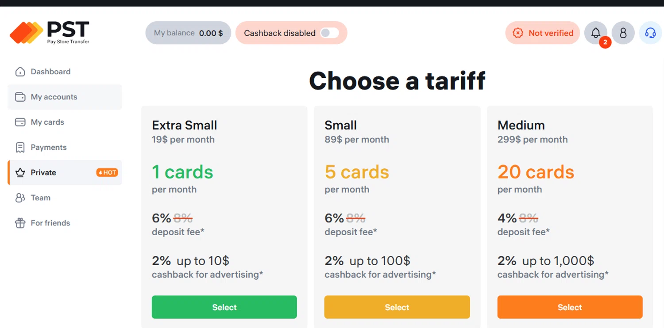The width and height of the screenshot is (664, 328).
Task: Select the Medium tariff
Action: [x=570, y=307]
